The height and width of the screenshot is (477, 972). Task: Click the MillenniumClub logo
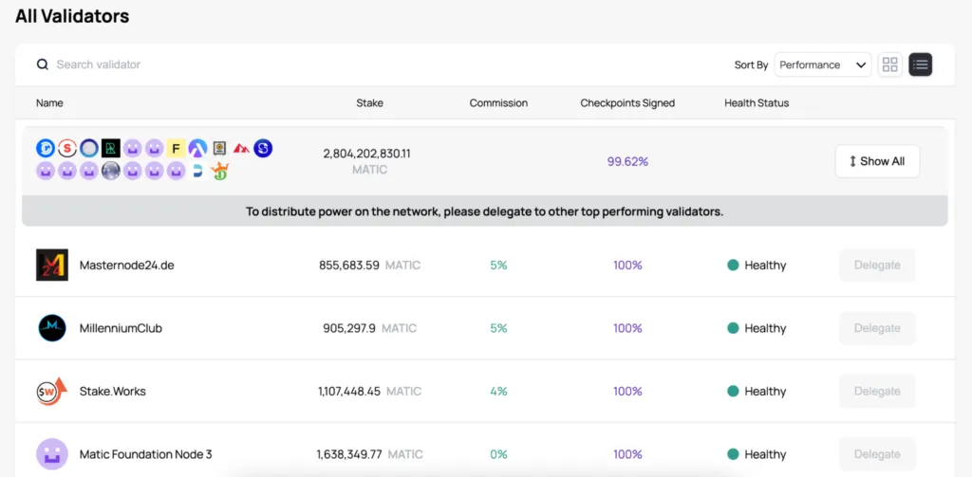tap(52, 328)
